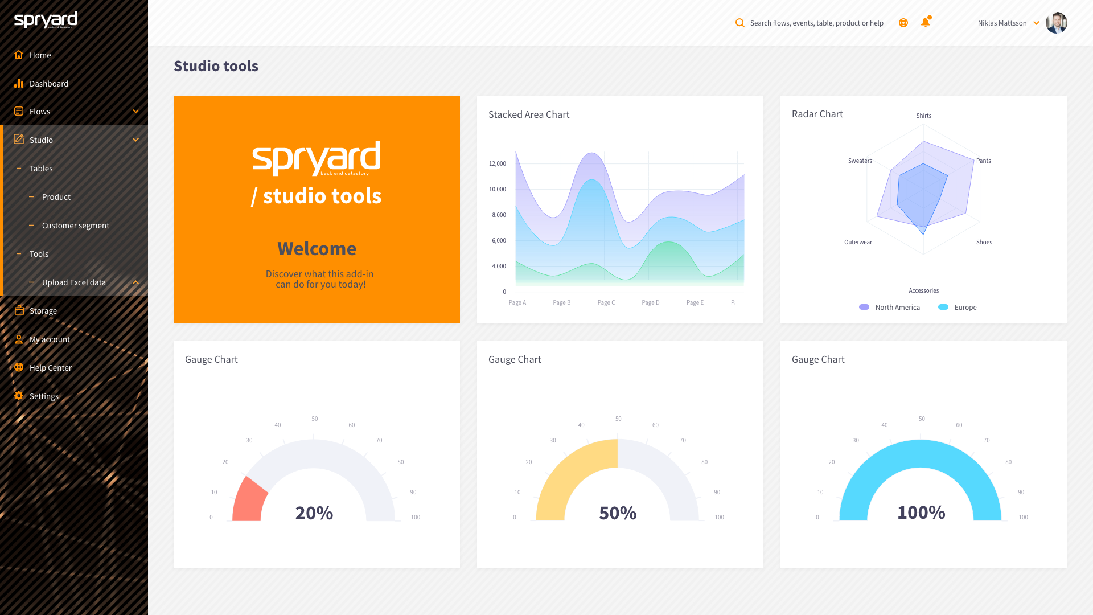
Task: Click the Outerwear radar axis label
Action: pos(858,242)
